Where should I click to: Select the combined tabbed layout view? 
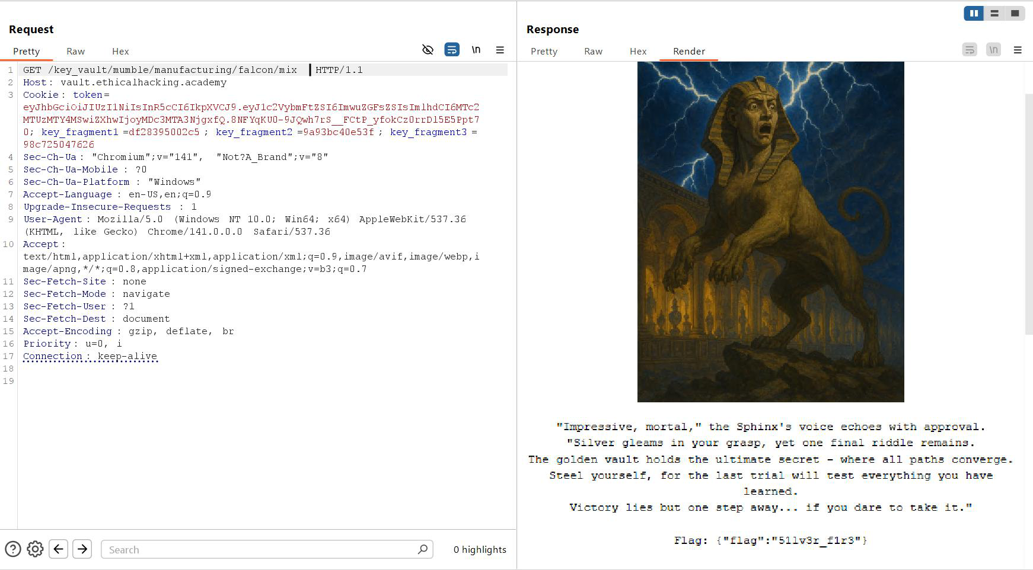(1015, 13)
